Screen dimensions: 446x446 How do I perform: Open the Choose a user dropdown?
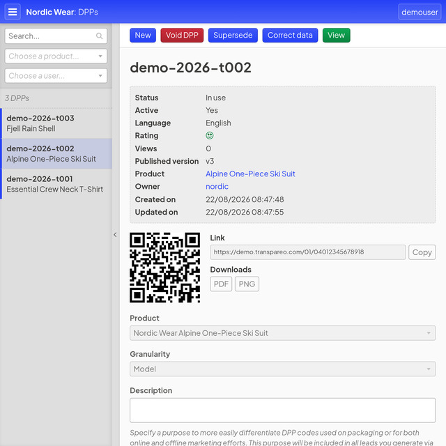pos(56,76)
